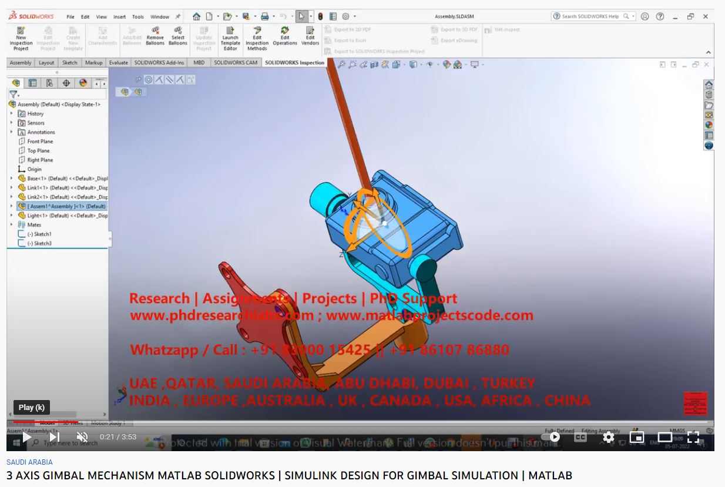Toggle mute on the video player

click(82, 437)
